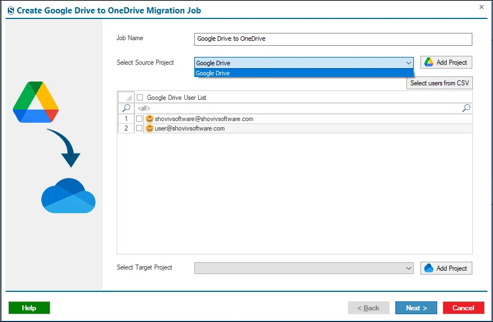This screenshot has width=493, height=322.
Task: Select row number 2 header
Action: [126, 128]
